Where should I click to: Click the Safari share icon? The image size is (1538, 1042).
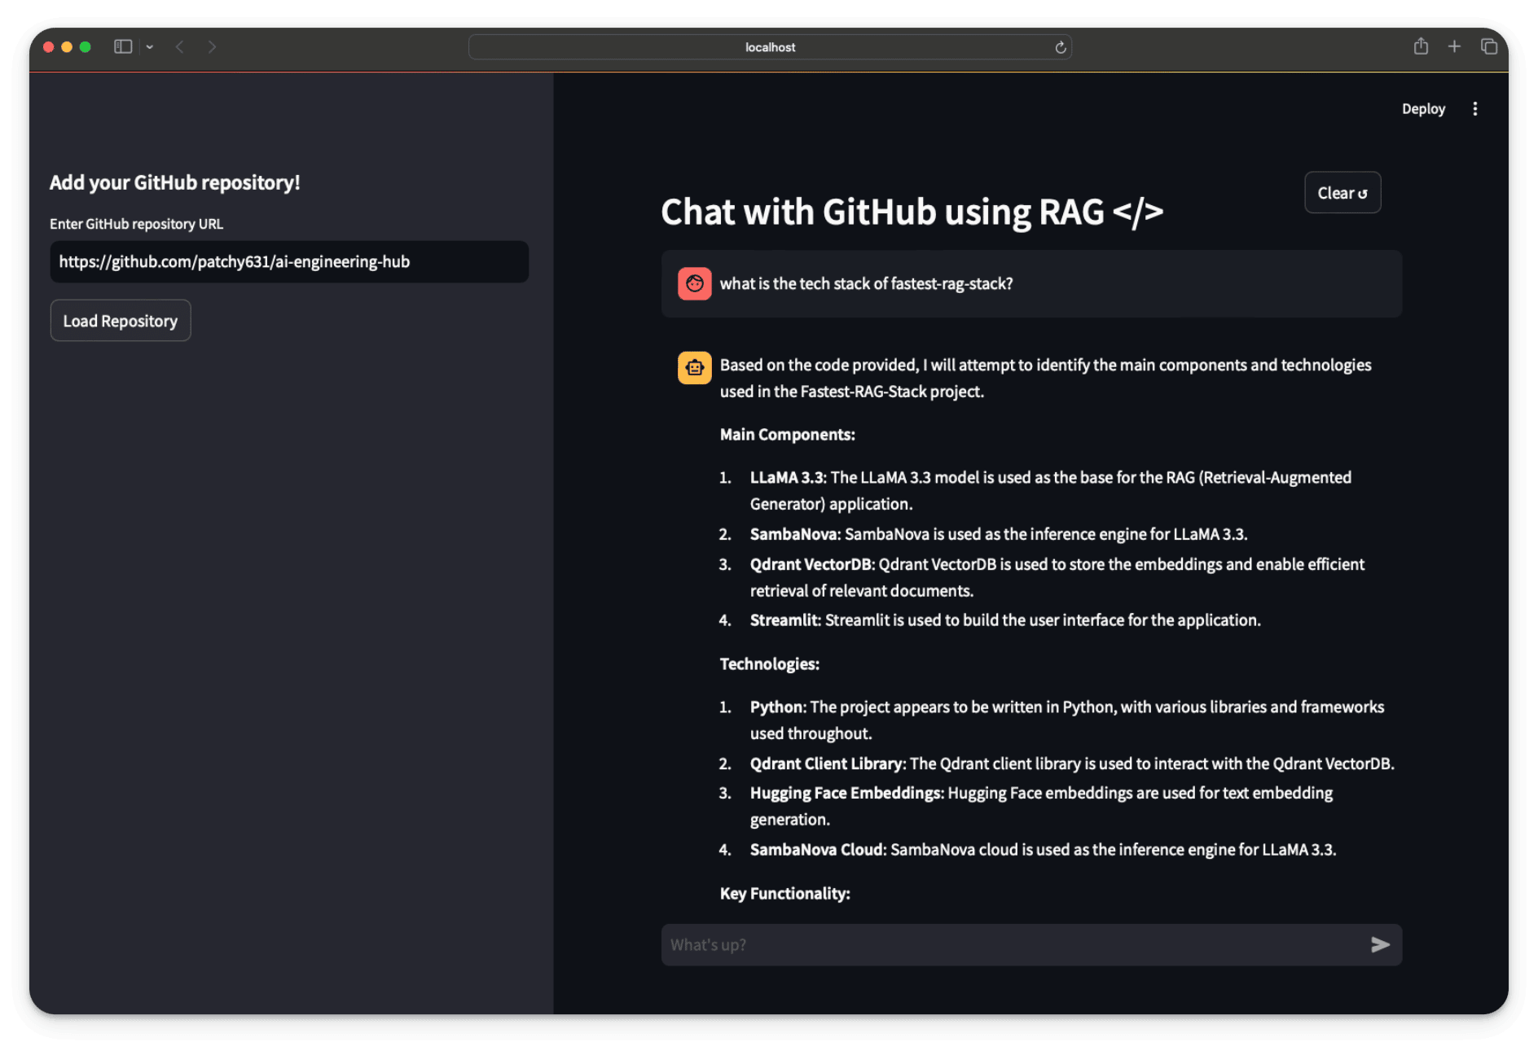coord(1421,46)
